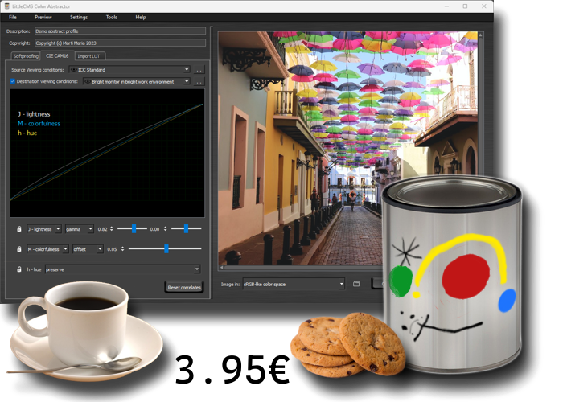Image resolution: width=563 pixels, height=402 pixels.
Task: Toggle lock icon for h - hue row
Action: click(19, 269)
